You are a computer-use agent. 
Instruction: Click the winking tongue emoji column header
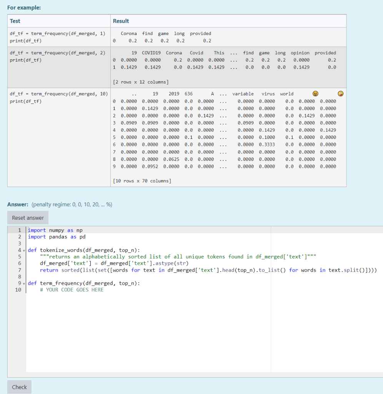tap(340, 93)
